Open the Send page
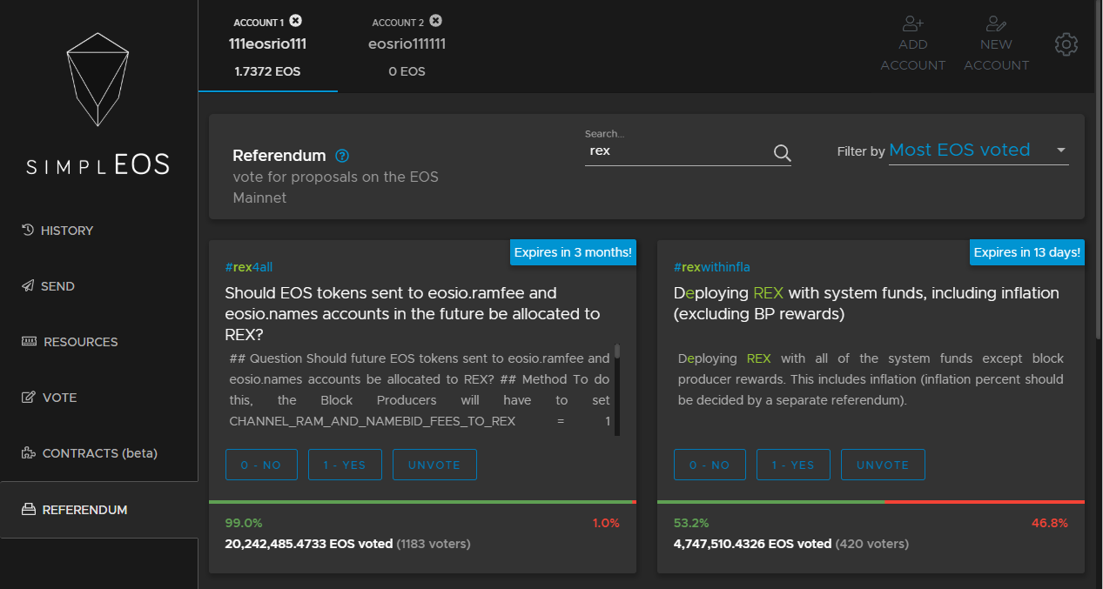This screenshot has width=1103, height=589. click(x=99, y=286)
